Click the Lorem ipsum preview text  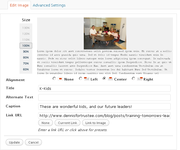[104, 62]
